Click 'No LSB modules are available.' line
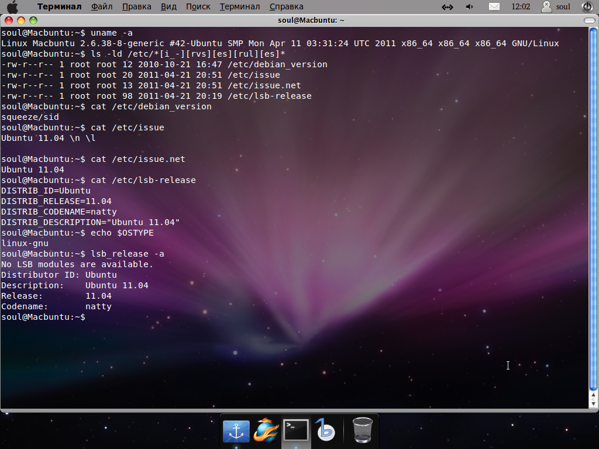599x449 pixels. (77, 264)
